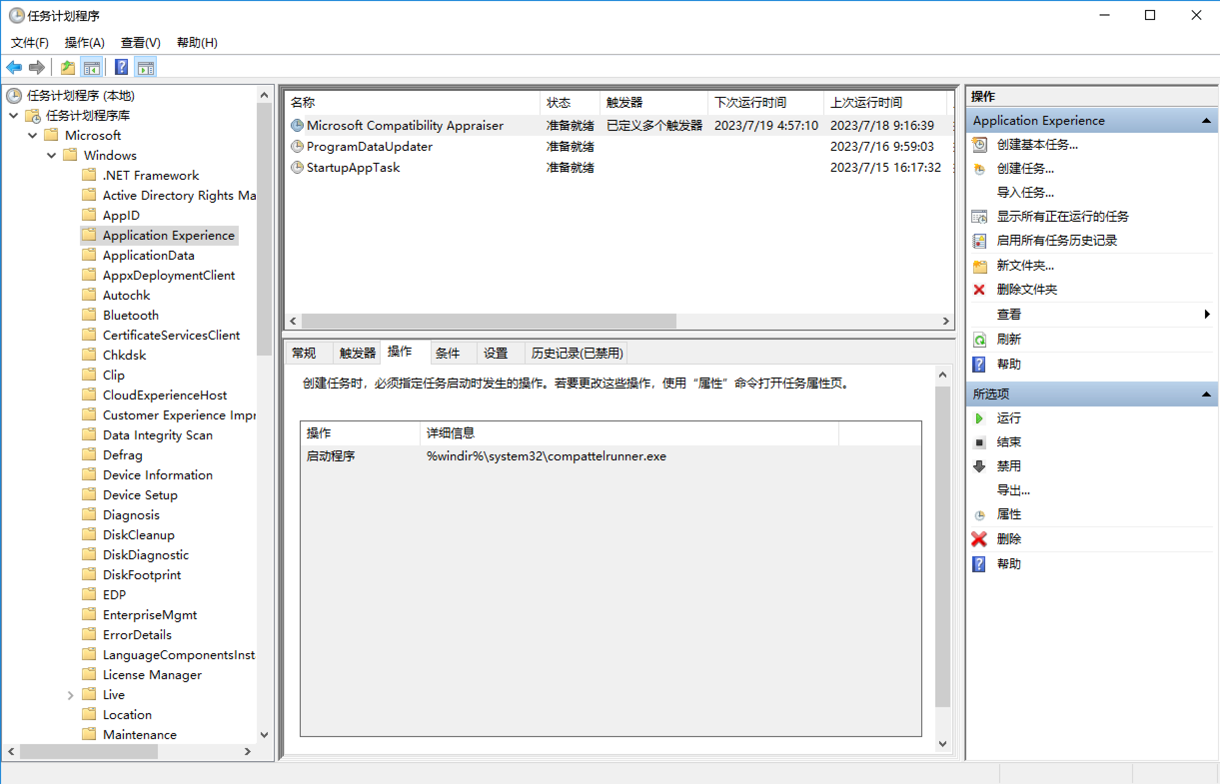Toggle show/hide action pane toolbar button
This screenshot has height=784, width=1220.
point(145,68)
